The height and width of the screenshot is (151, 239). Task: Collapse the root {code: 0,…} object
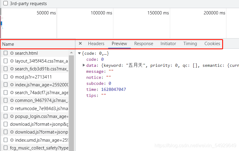coord(79,53)
